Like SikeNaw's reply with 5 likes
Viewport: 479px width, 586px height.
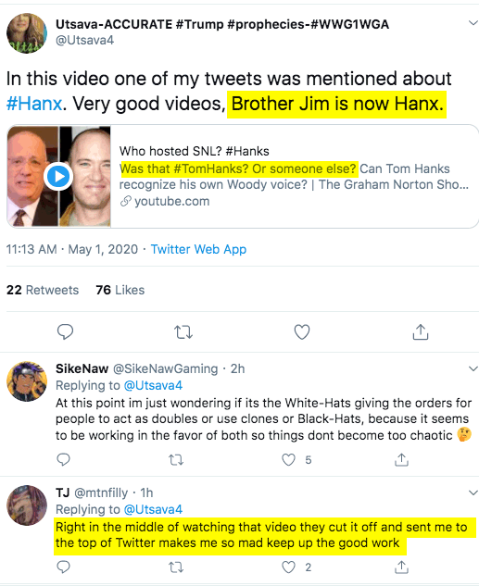288,460
